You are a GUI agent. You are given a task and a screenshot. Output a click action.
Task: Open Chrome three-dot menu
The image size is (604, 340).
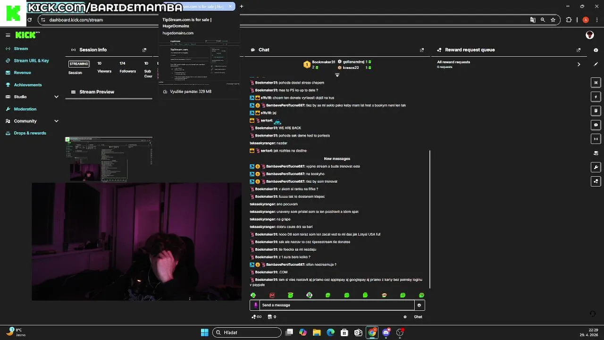tap(596, 20)
